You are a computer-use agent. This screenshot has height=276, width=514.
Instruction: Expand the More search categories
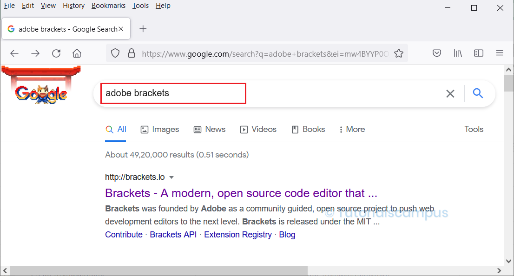point(352,130)
